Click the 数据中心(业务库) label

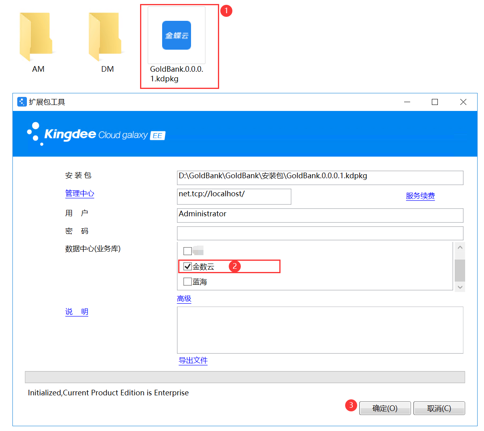pyautogui.click(x=93, y=249)
